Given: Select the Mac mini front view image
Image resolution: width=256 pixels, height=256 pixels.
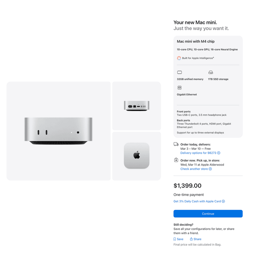Looking at the screenshot, I should click(x=59, y=131).
